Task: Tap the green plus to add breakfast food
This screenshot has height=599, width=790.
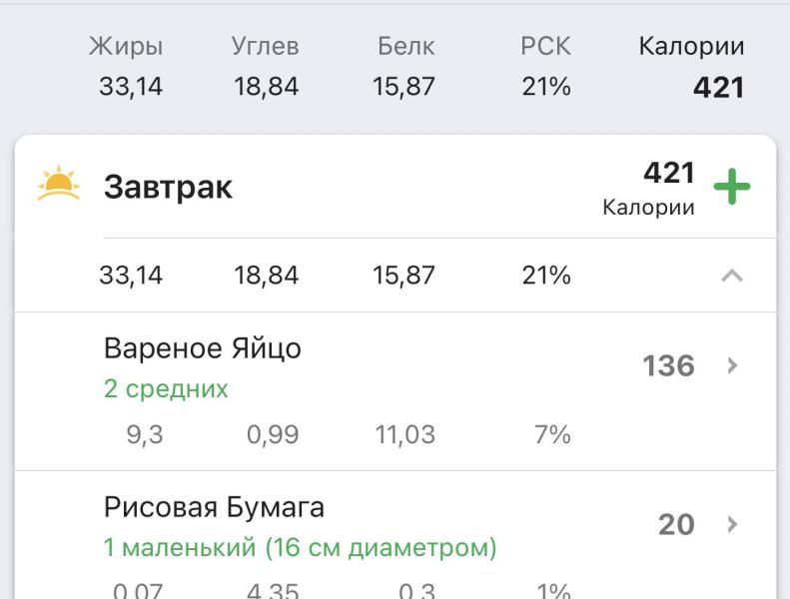Action: click(732, 187)
